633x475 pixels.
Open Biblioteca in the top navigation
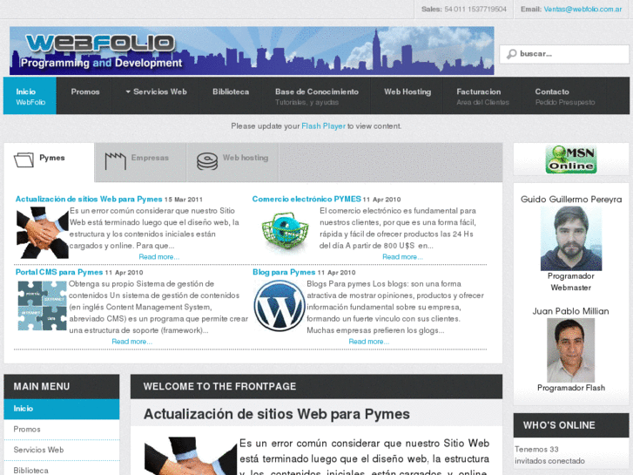point(231,92)
